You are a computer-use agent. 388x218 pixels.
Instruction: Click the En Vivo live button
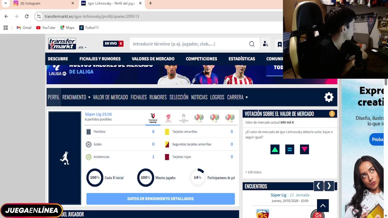[x=113, y=44]
